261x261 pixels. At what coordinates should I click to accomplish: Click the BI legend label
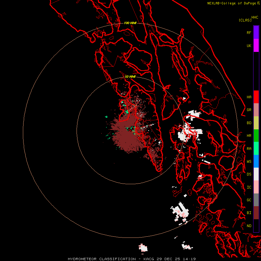click(x=249, y=213)
